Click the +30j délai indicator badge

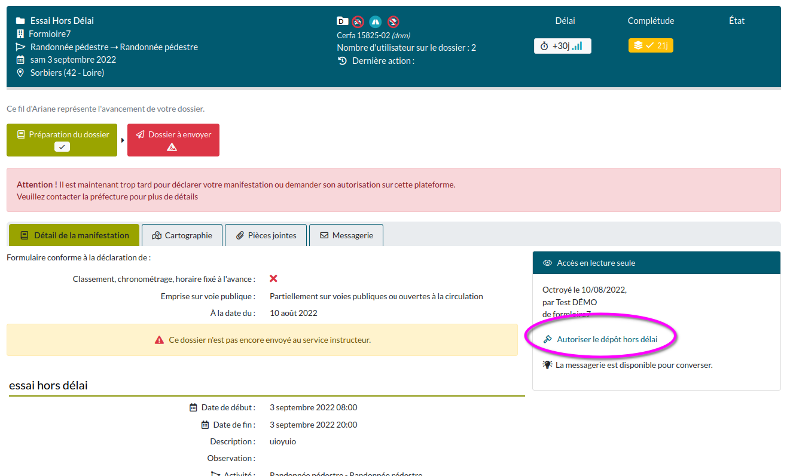click(562, 46)
